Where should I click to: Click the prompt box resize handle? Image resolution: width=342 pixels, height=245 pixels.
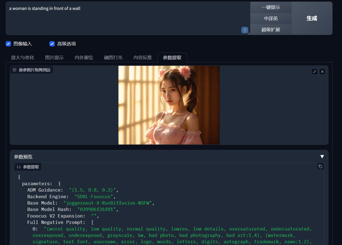[249, 33]
